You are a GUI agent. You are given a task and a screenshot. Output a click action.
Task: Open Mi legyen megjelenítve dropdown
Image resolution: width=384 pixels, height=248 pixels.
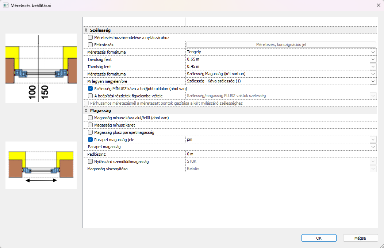(373, 81)
